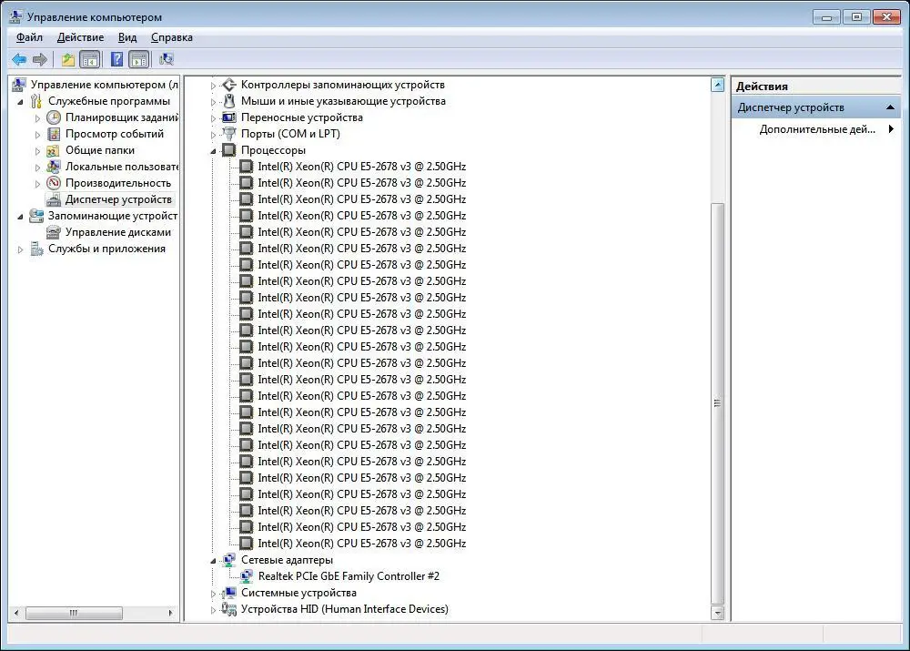Select Диспетчер устройств in left tree
Screen dimensions: 910x651
[x=118, y=199]
